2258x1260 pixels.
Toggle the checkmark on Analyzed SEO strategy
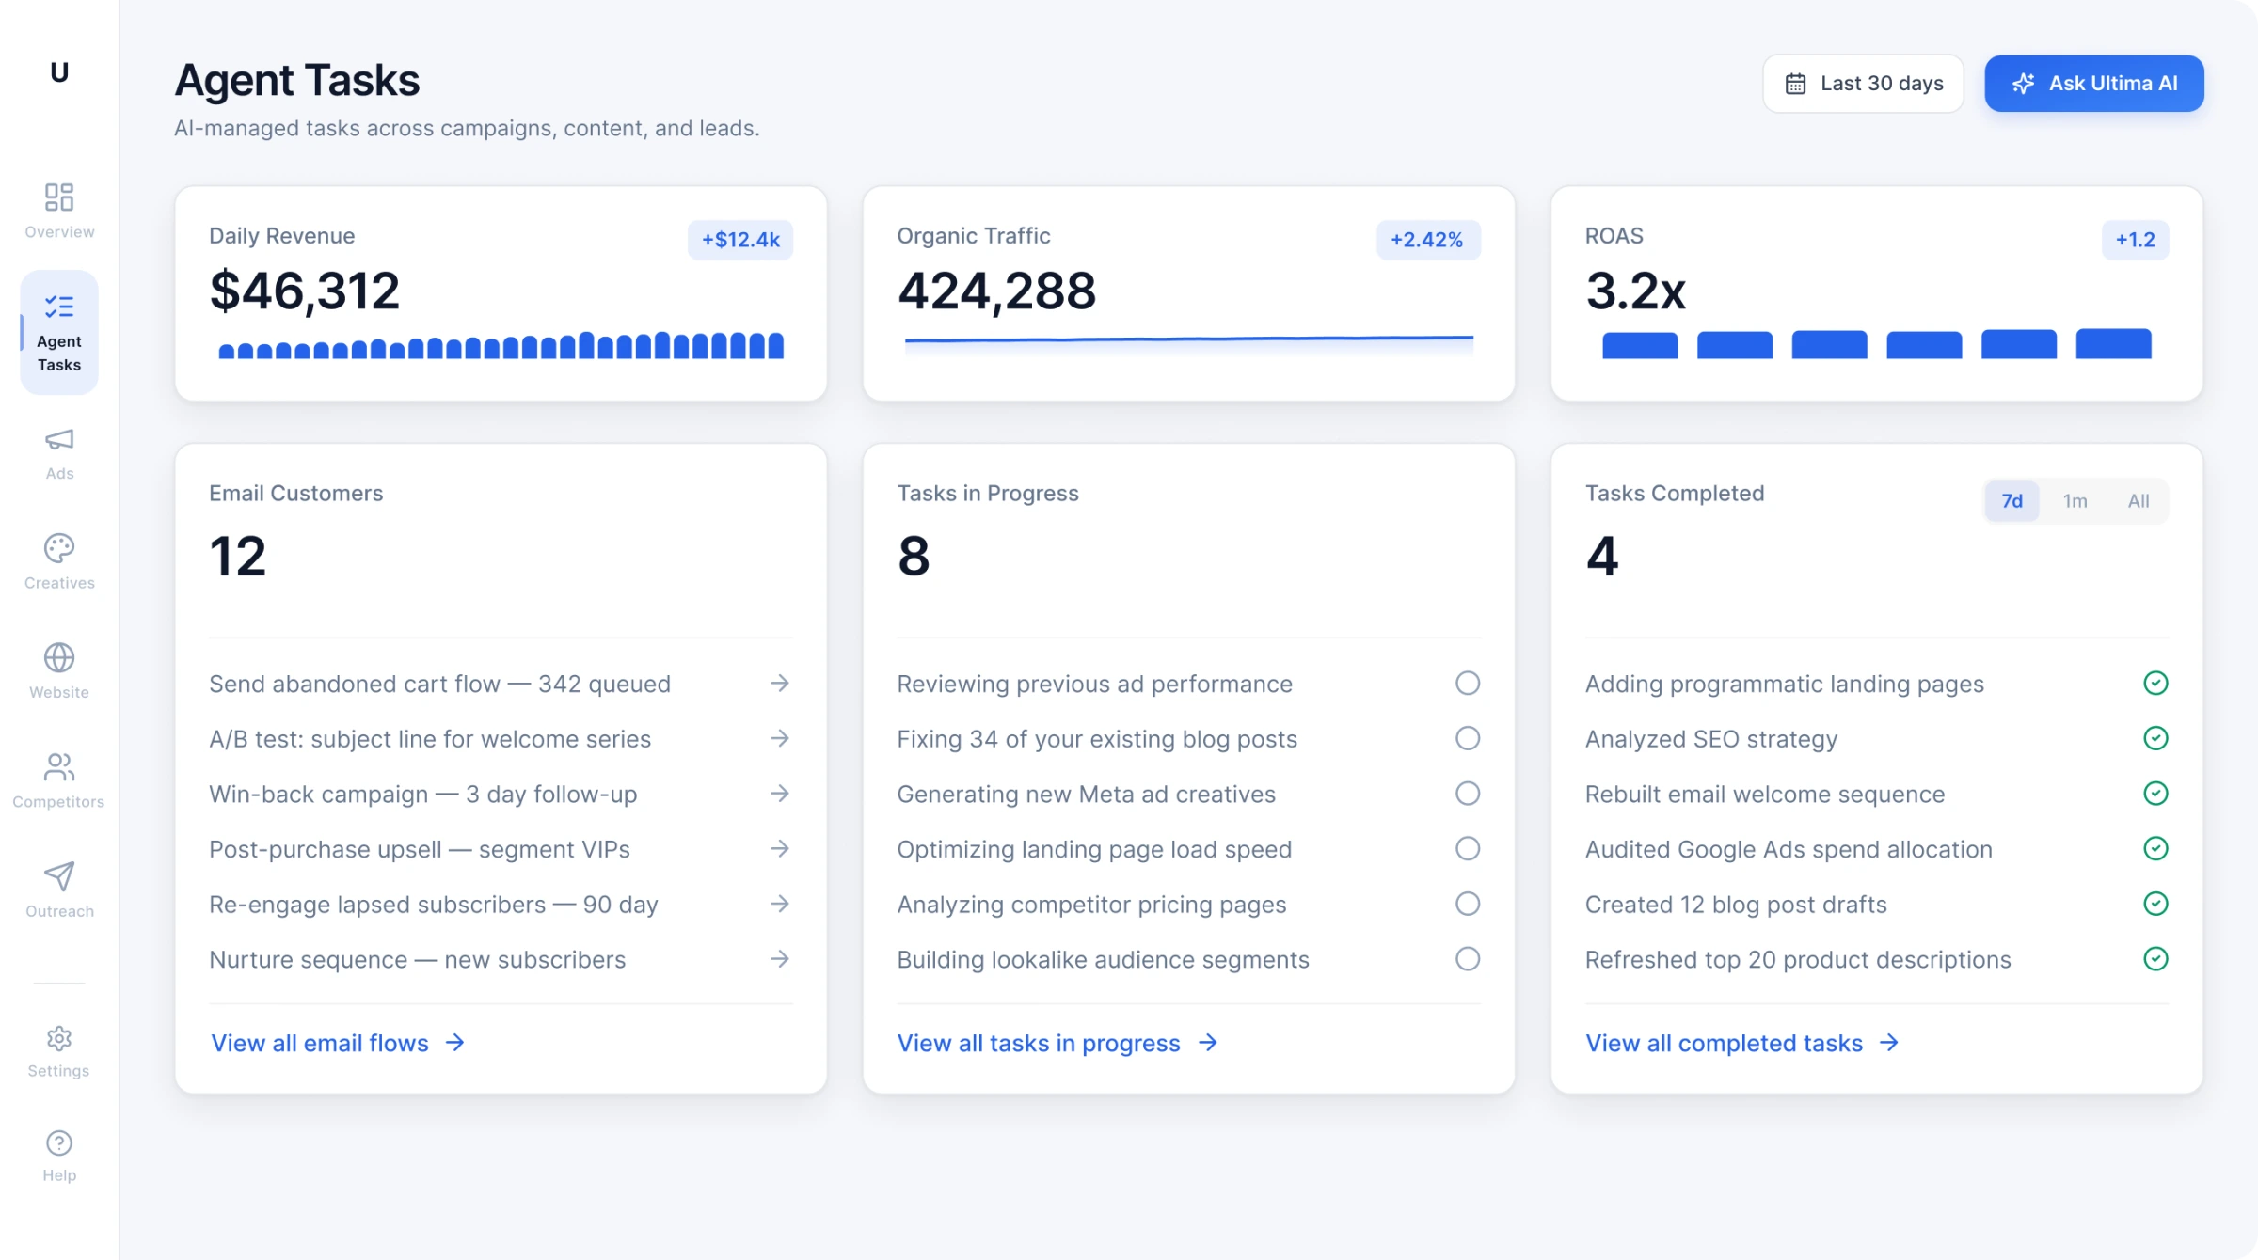pos(2155,739)
